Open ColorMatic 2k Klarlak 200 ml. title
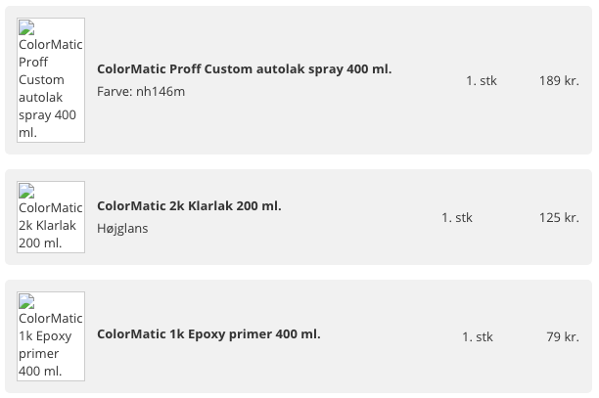599x398 pixels. 189,206
